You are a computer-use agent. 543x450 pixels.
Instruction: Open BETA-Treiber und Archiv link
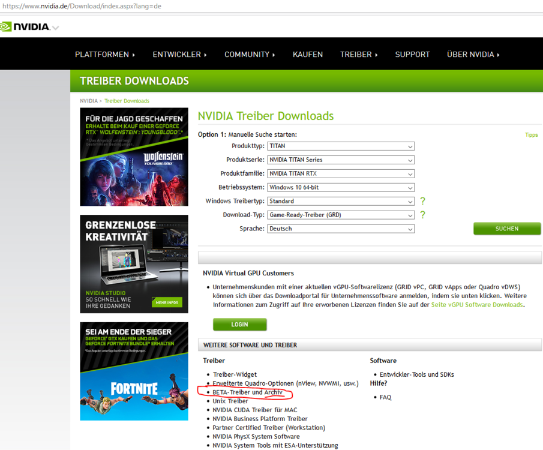point(248,392)
